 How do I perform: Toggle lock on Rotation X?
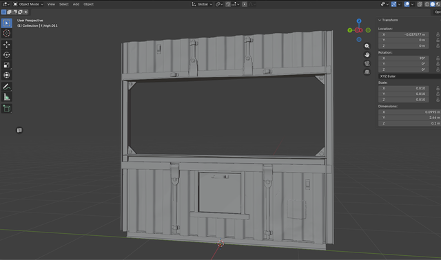tap(438, 58)
